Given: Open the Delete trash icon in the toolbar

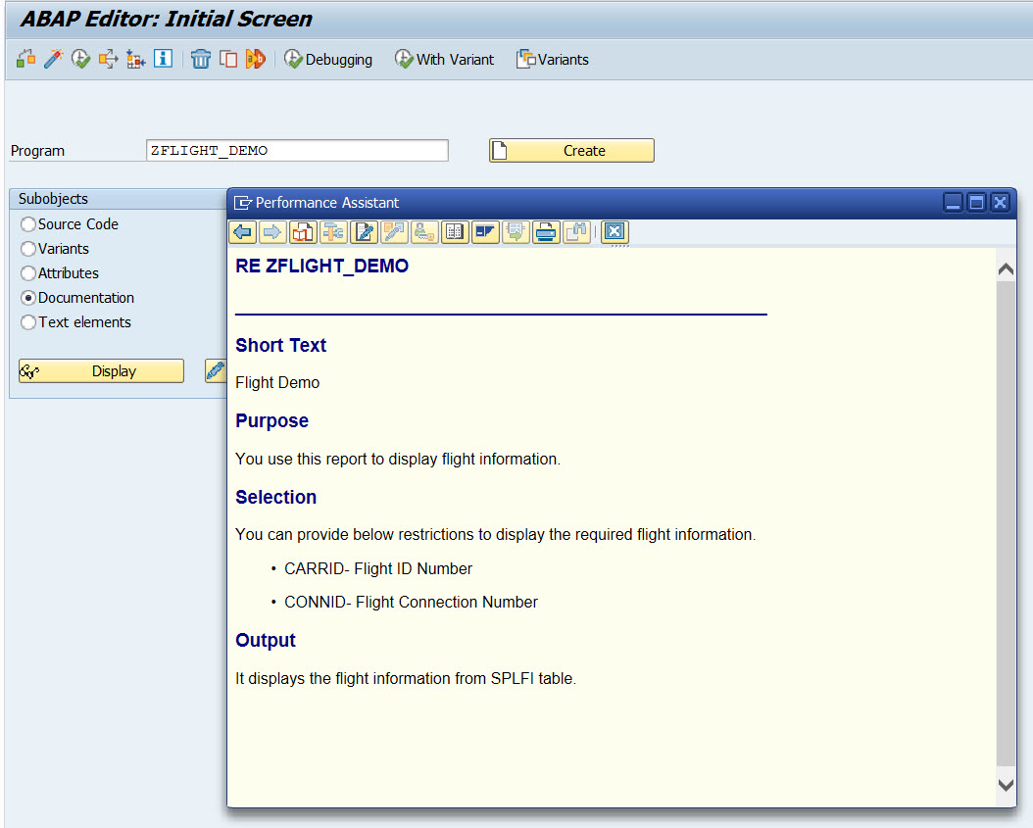Looking at the screenshot, I should tap(201, 59).
